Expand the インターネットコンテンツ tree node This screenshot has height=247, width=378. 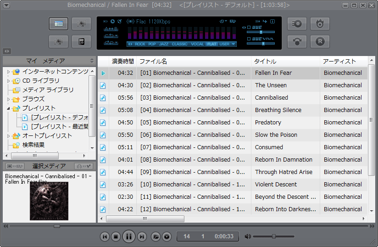(x=8, y=72)
